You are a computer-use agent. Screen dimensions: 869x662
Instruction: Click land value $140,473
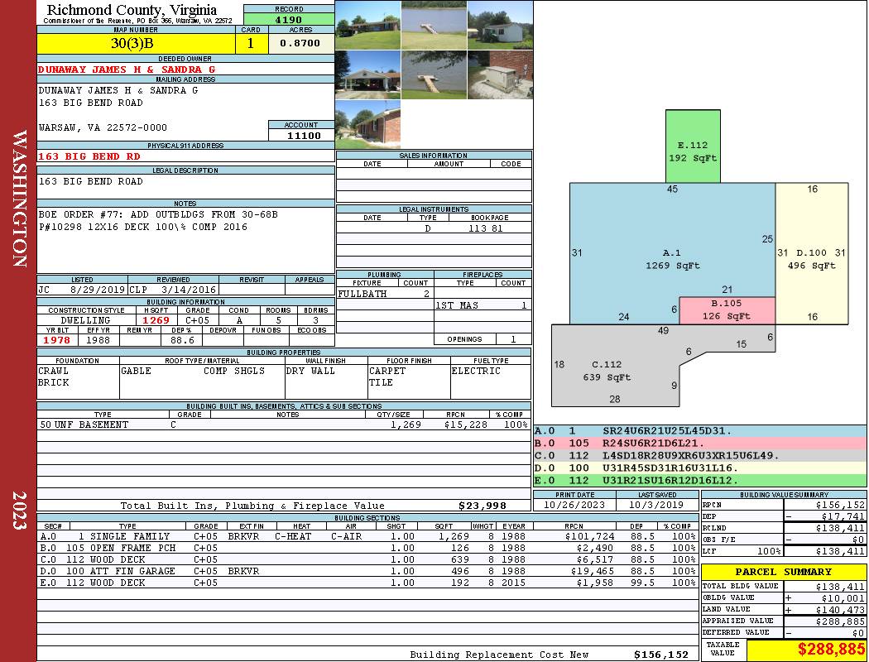[x=840, y=610]
